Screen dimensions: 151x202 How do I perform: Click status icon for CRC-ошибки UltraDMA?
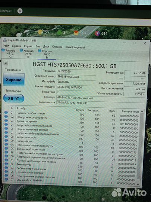(x=6, y=179)
